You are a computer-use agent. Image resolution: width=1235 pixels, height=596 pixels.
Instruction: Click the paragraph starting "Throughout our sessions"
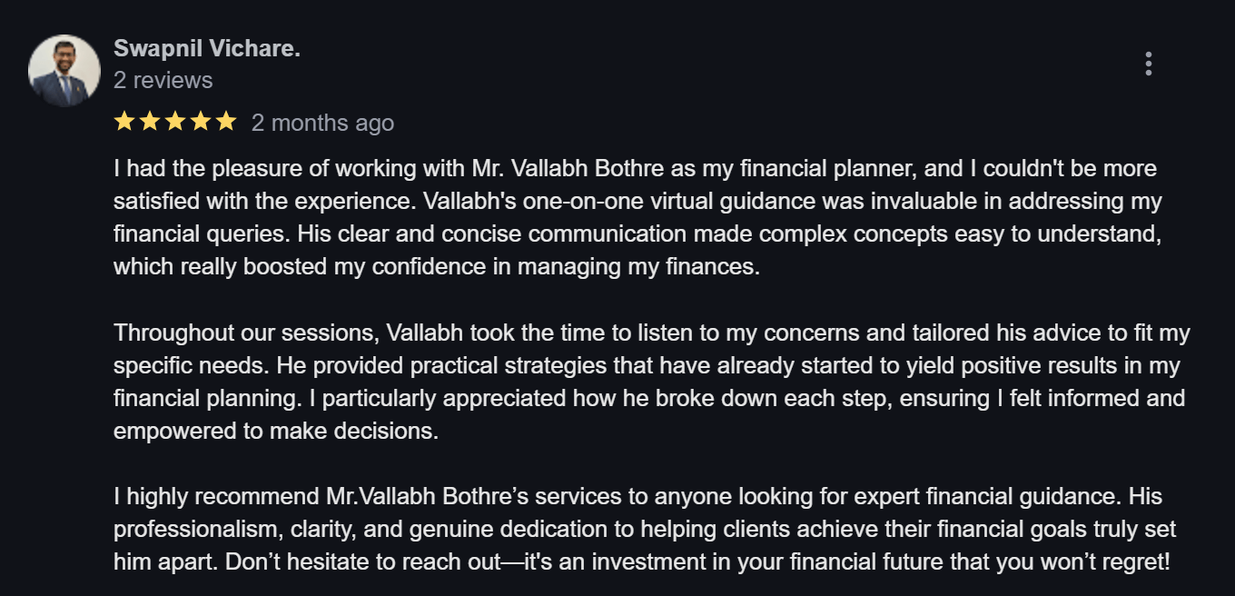(636, 382)
